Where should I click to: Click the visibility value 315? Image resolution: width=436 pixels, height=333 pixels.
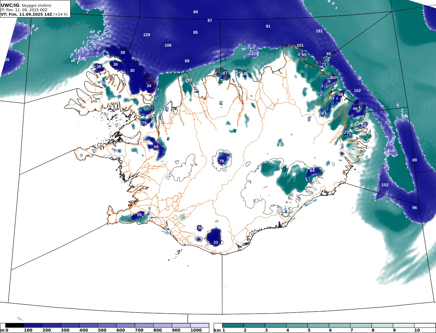click(391, 150)
